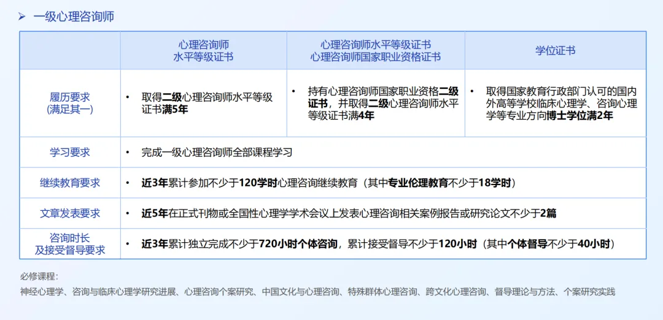The height and width of the screenshot is (320, 663).
Task: Click the 720小时个体咨询 requirement text
Action: (x=298, y=244)
